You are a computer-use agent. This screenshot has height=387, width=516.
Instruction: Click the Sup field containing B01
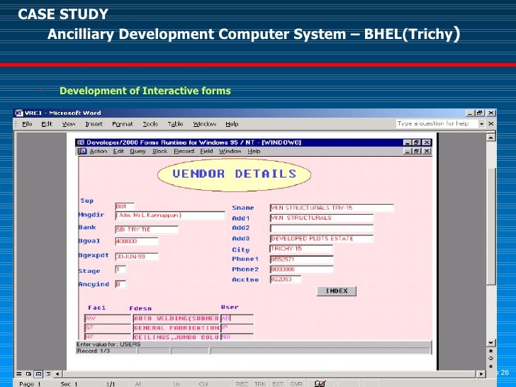125,207
